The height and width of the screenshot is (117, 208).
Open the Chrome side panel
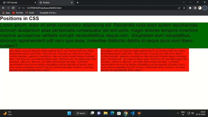click(195, 8)
